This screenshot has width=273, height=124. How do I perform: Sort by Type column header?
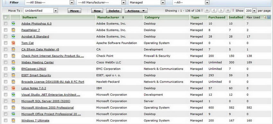pyautogui.click(x=195, y=17)
